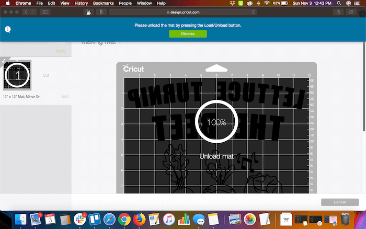Click the Cancel button
366x229 pixels.
click(340, 202)
